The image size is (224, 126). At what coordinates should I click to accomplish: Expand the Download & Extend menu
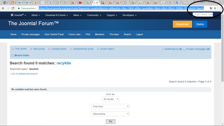click(57, 15)
